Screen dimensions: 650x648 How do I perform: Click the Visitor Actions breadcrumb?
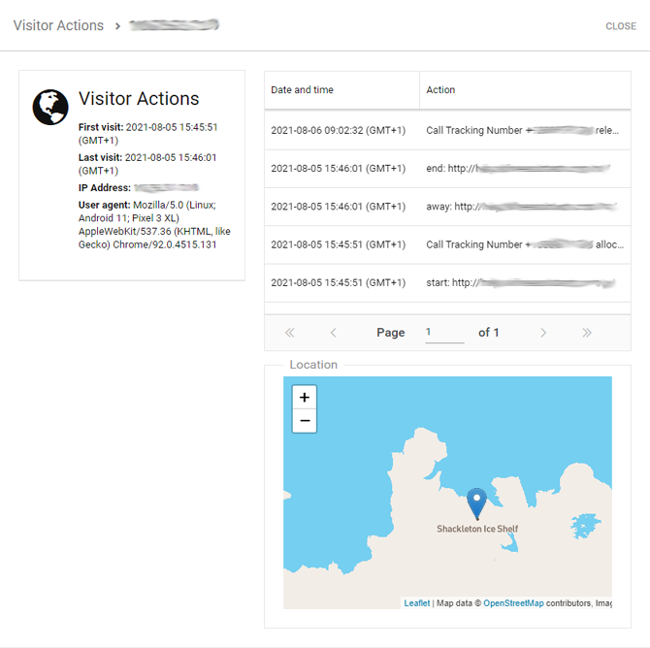[x=58, y=25]
